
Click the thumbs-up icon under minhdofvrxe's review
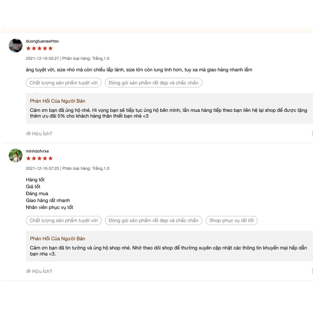[29, 271]
